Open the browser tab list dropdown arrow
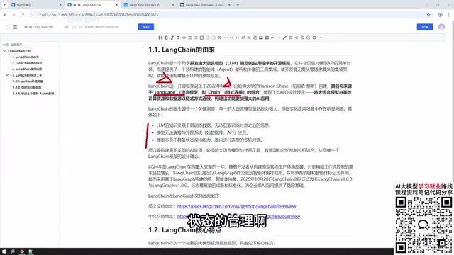This screenshot has width=454, height=255. point(4,5)
